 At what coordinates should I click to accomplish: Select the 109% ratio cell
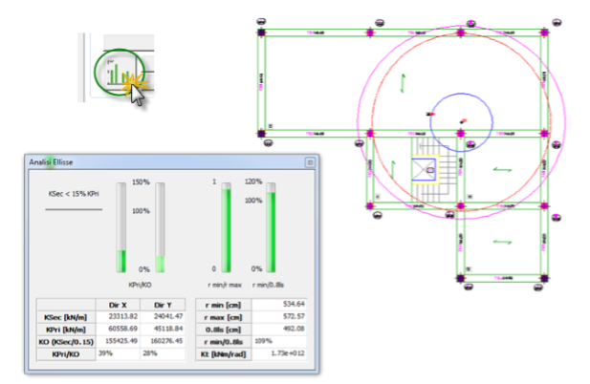(279, 341)
